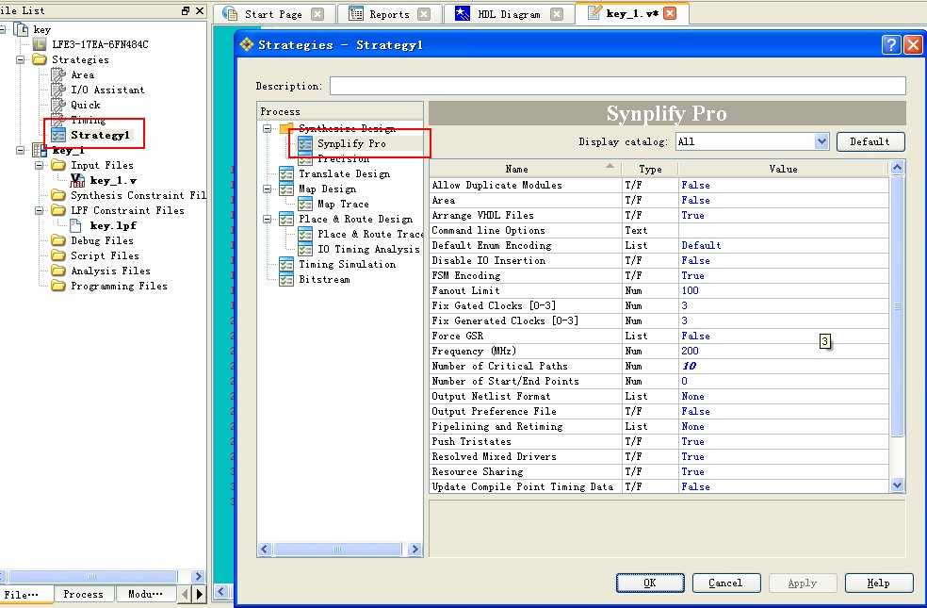
Task: Select the Precision synthesis tool item
Action: pos(343,159)
